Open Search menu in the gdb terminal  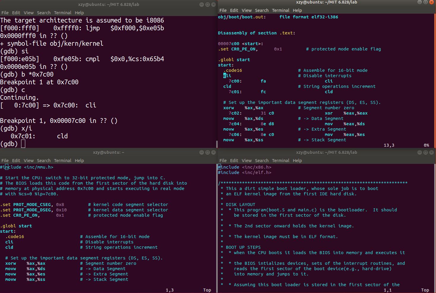click(x=44, y=13)
